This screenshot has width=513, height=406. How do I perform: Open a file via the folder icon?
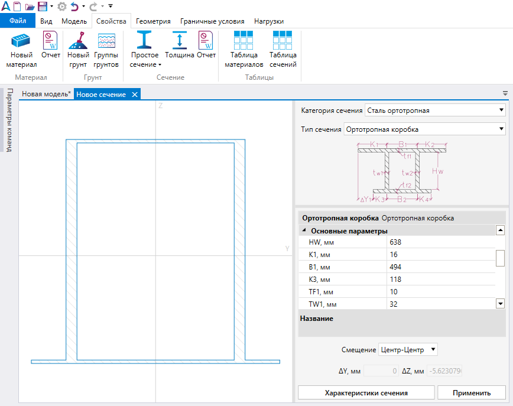coord(30,7)
